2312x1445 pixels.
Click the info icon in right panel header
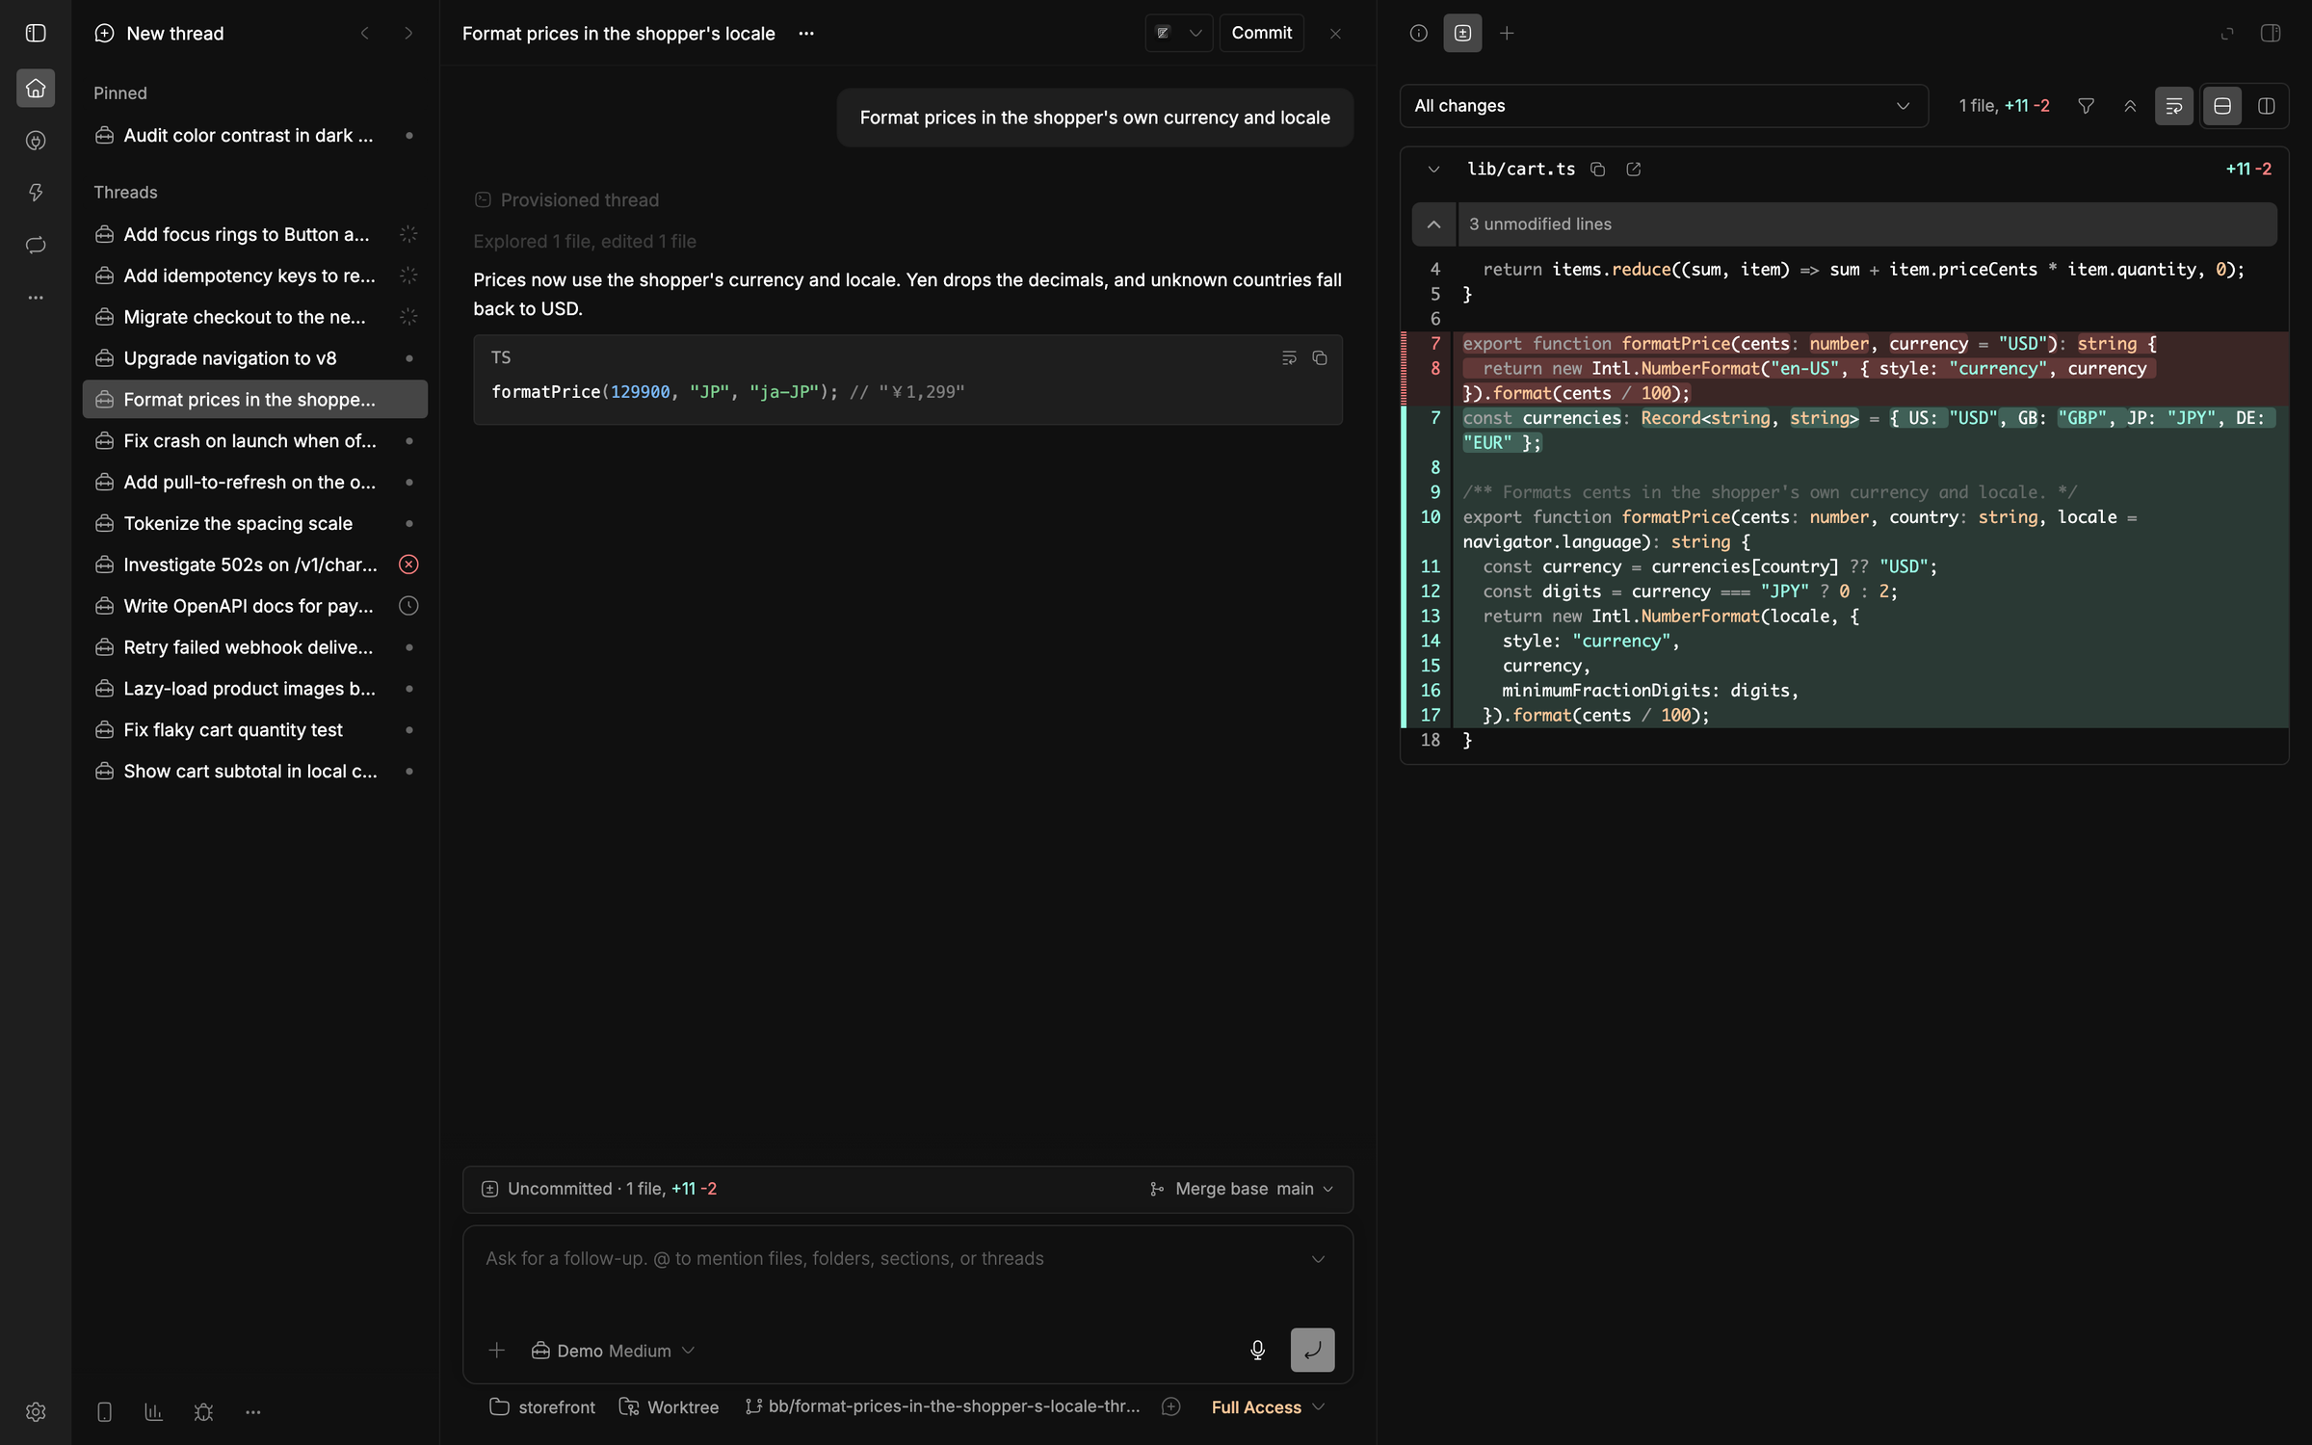1418,33
